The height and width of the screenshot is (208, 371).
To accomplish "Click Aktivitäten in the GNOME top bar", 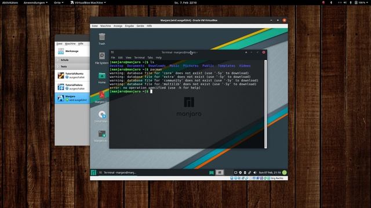I will point(10,2).
